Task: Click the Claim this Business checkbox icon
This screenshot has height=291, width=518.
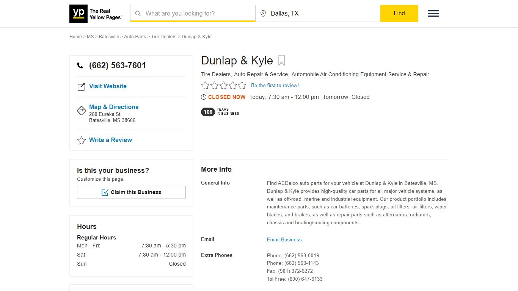Action: (105, 192)
